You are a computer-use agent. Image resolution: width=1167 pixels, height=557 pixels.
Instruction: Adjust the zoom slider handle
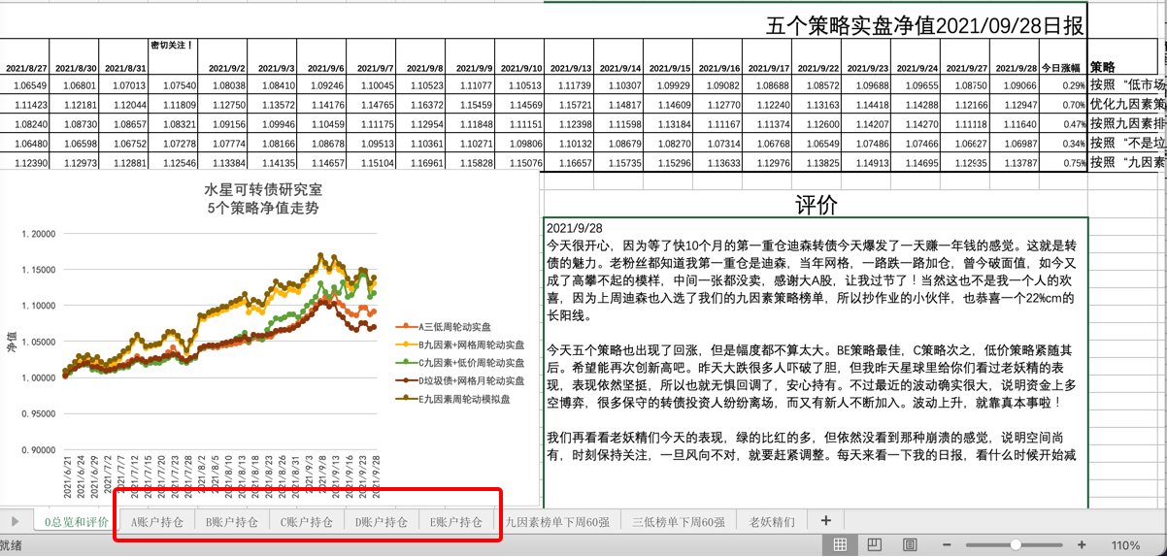click(x=1015, y=545)
